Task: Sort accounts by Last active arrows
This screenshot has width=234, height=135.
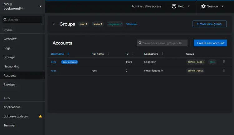Action: click(x=162, y=54)
